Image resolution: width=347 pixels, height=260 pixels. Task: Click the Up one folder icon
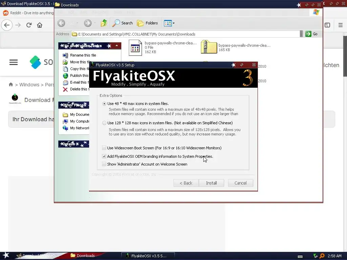click(104, 23)
